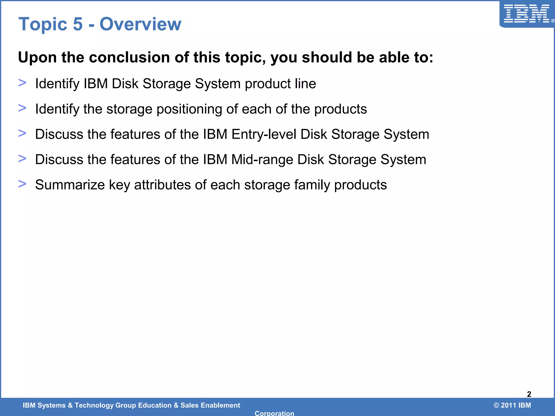Click the 'IBM Systems & Technology Group' footer text
The image size is (555, 416).
(x=131, y=405)
